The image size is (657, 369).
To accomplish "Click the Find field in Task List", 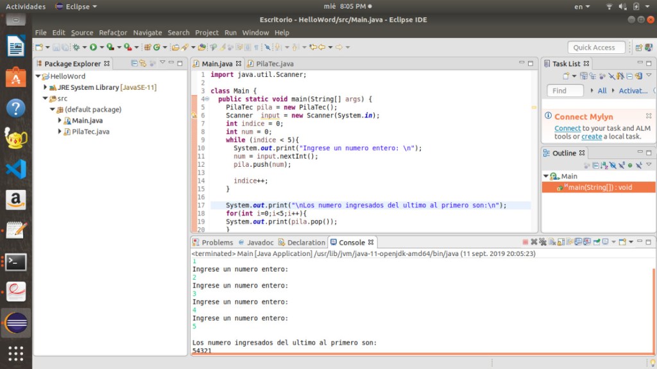I will pyautogui.click(x=565, y=90).
